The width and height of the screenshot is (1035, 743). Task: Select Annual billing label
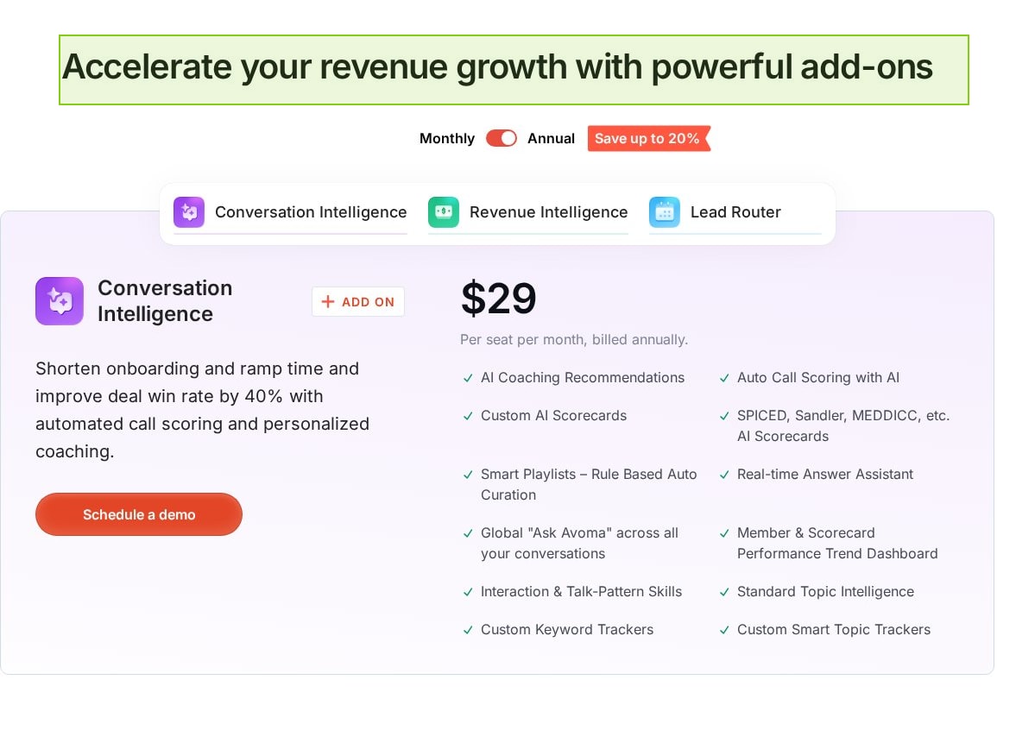[x=551, y=139]
